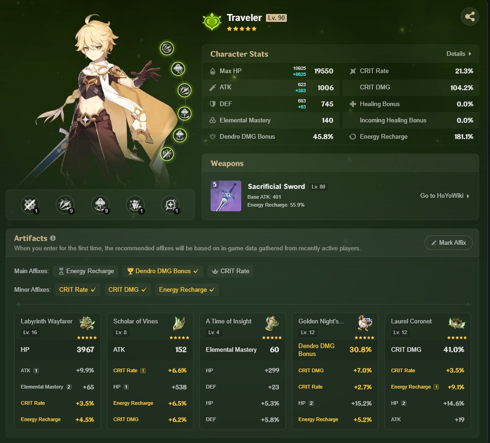490x443 pixels.
Task: Click the Scholar of Vines artifact title
Action: 136,321
